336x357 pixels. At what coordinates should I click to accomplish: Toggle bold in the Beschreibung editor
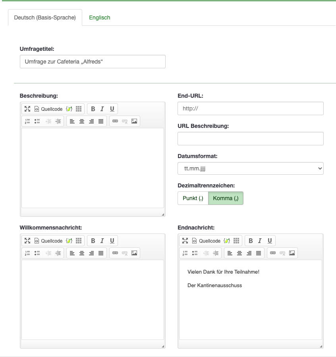click(93, 109)
